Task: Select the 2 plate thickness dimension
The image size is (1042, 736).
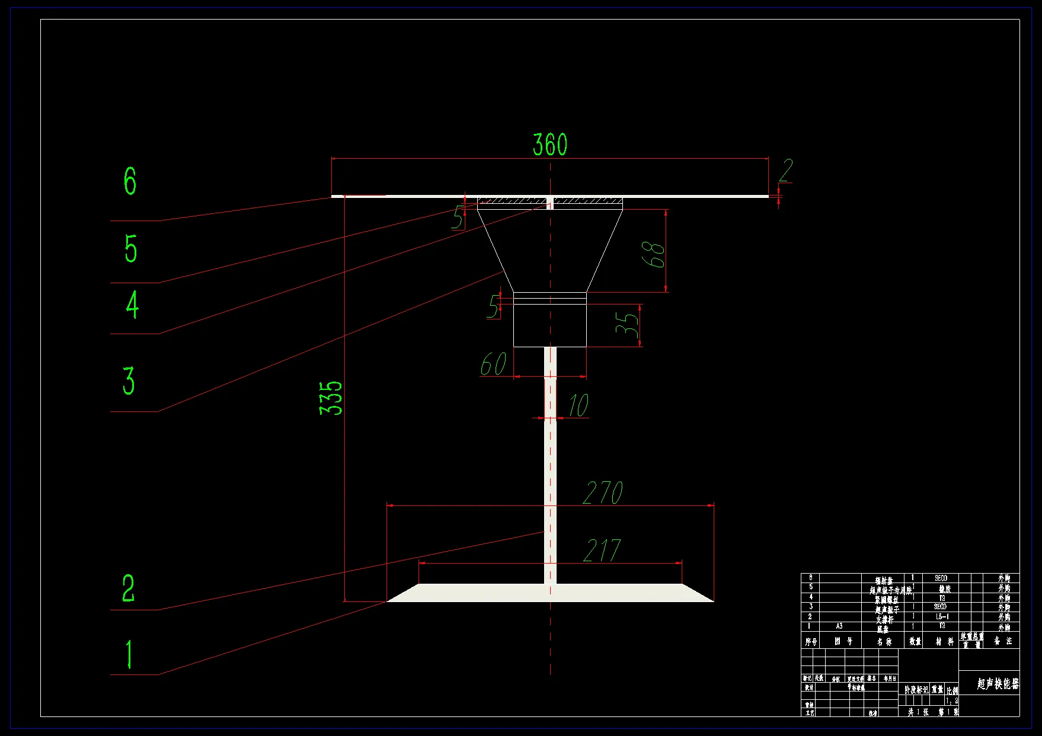Action: [x=786, y=171]
